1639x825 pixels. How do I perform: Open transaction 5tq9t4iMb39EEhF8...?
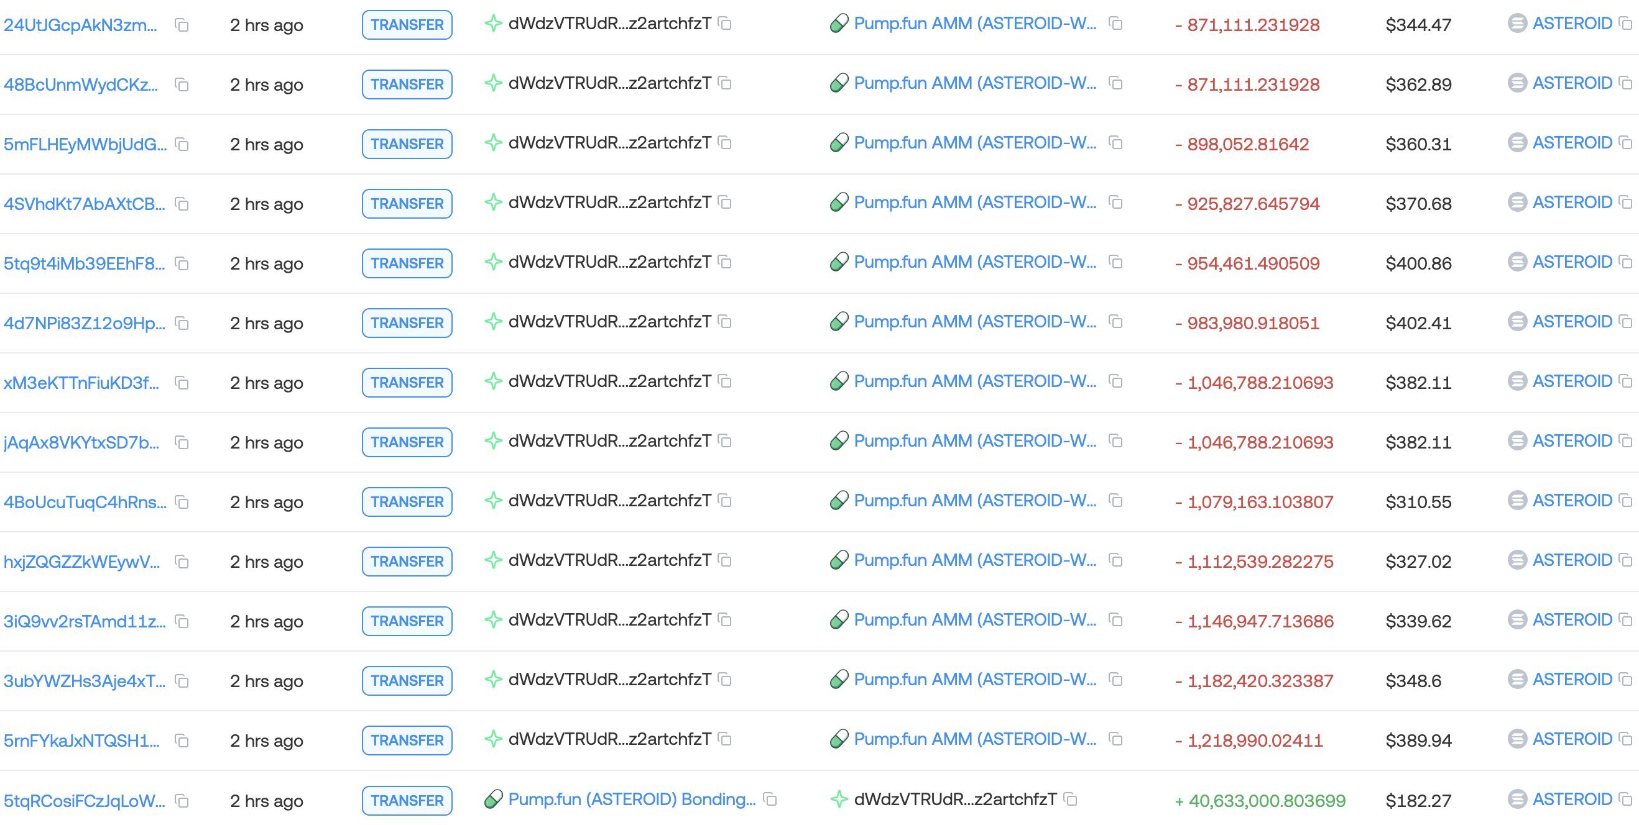click(x=84, y=264)
